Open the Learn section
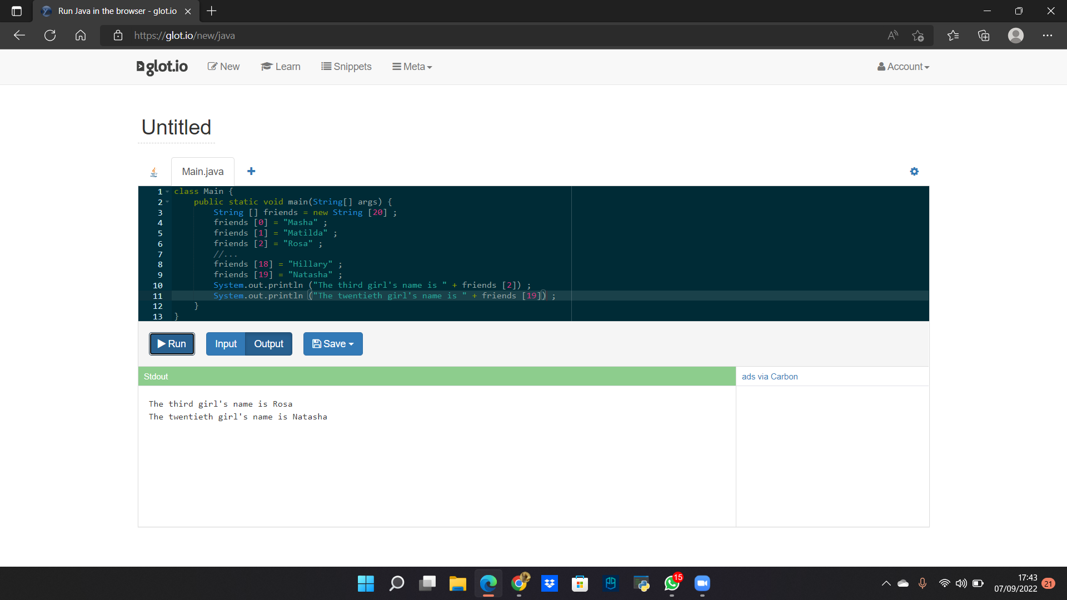The image size is (1067, 600). pos(281,67)
